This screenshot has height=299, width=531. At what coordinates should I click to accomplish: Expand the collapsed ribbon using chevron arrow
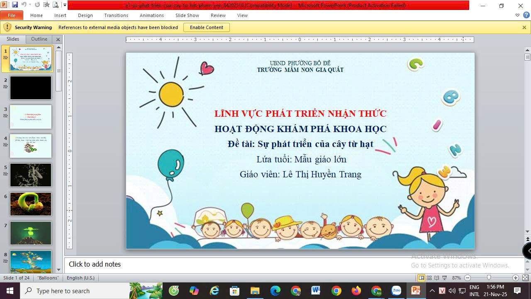pyautogui.click(x=517, y=15)
